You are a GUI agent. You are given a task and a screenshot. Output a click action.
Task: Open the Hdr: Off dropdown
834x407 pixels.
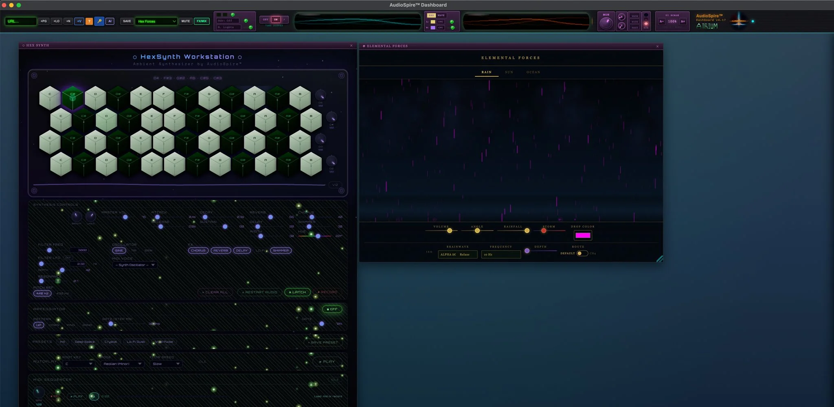(228, 21)
